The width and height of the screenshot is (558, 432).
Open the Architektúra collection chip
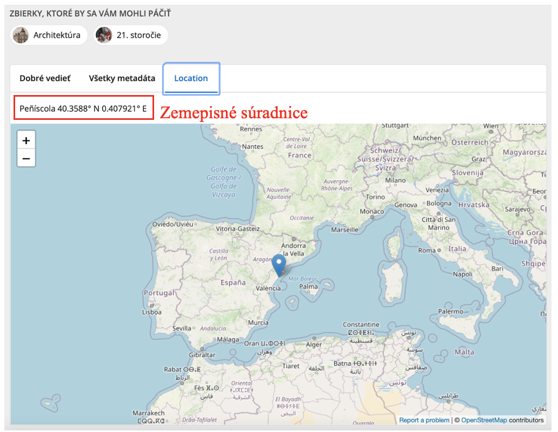(49, 35)
